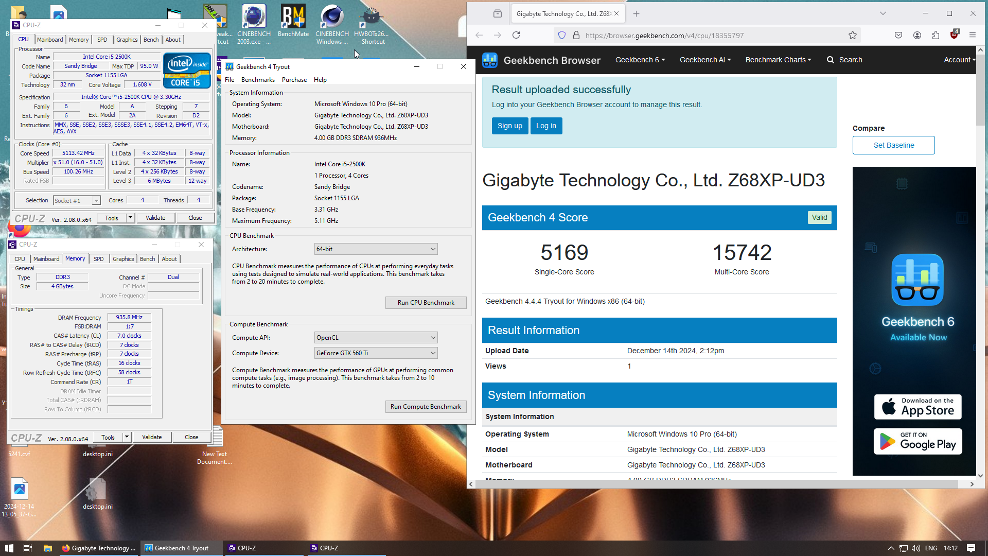
Task: Open the Benchmarks menu in Geekbench 4
Action: 258,80
